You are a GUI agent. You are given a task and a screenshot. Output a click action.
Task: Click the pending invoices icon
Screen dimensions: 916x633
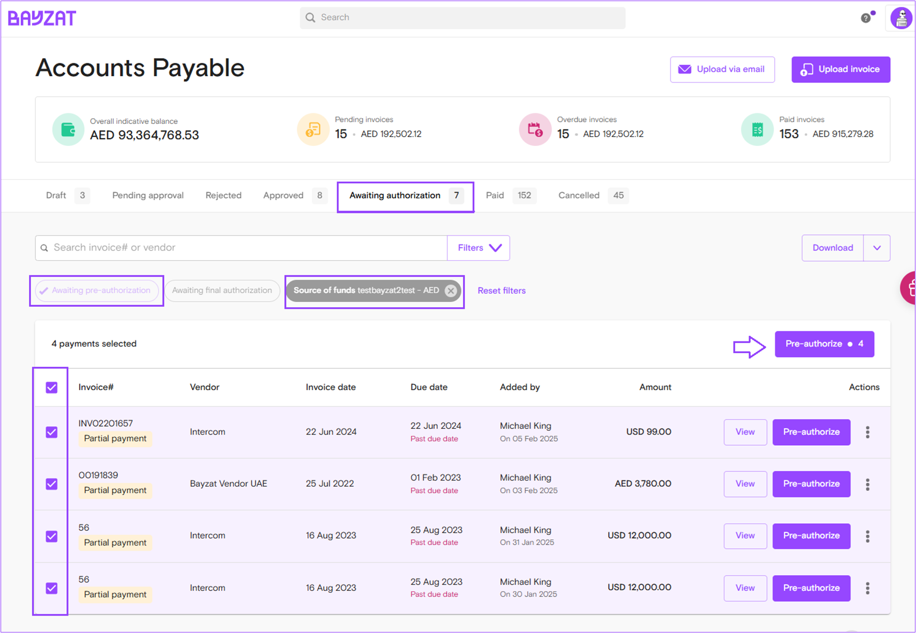(x=313, y=130)
